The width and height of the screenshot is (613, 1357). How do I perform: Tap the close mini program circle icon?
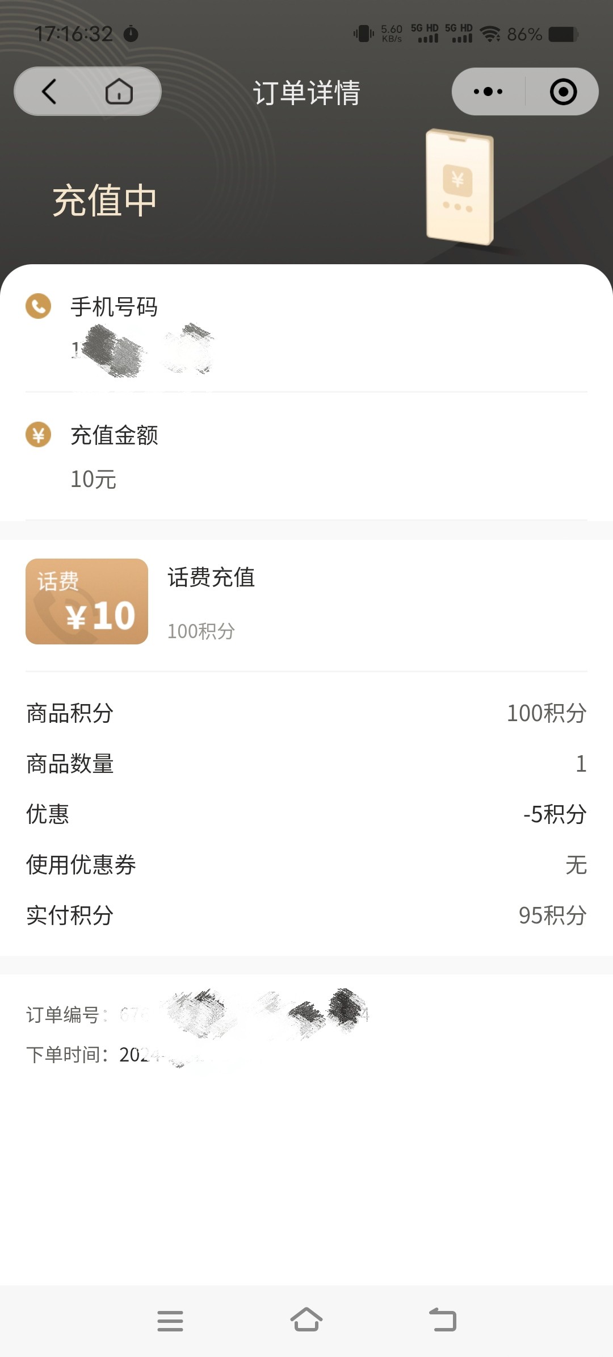[x=563, y=91]
